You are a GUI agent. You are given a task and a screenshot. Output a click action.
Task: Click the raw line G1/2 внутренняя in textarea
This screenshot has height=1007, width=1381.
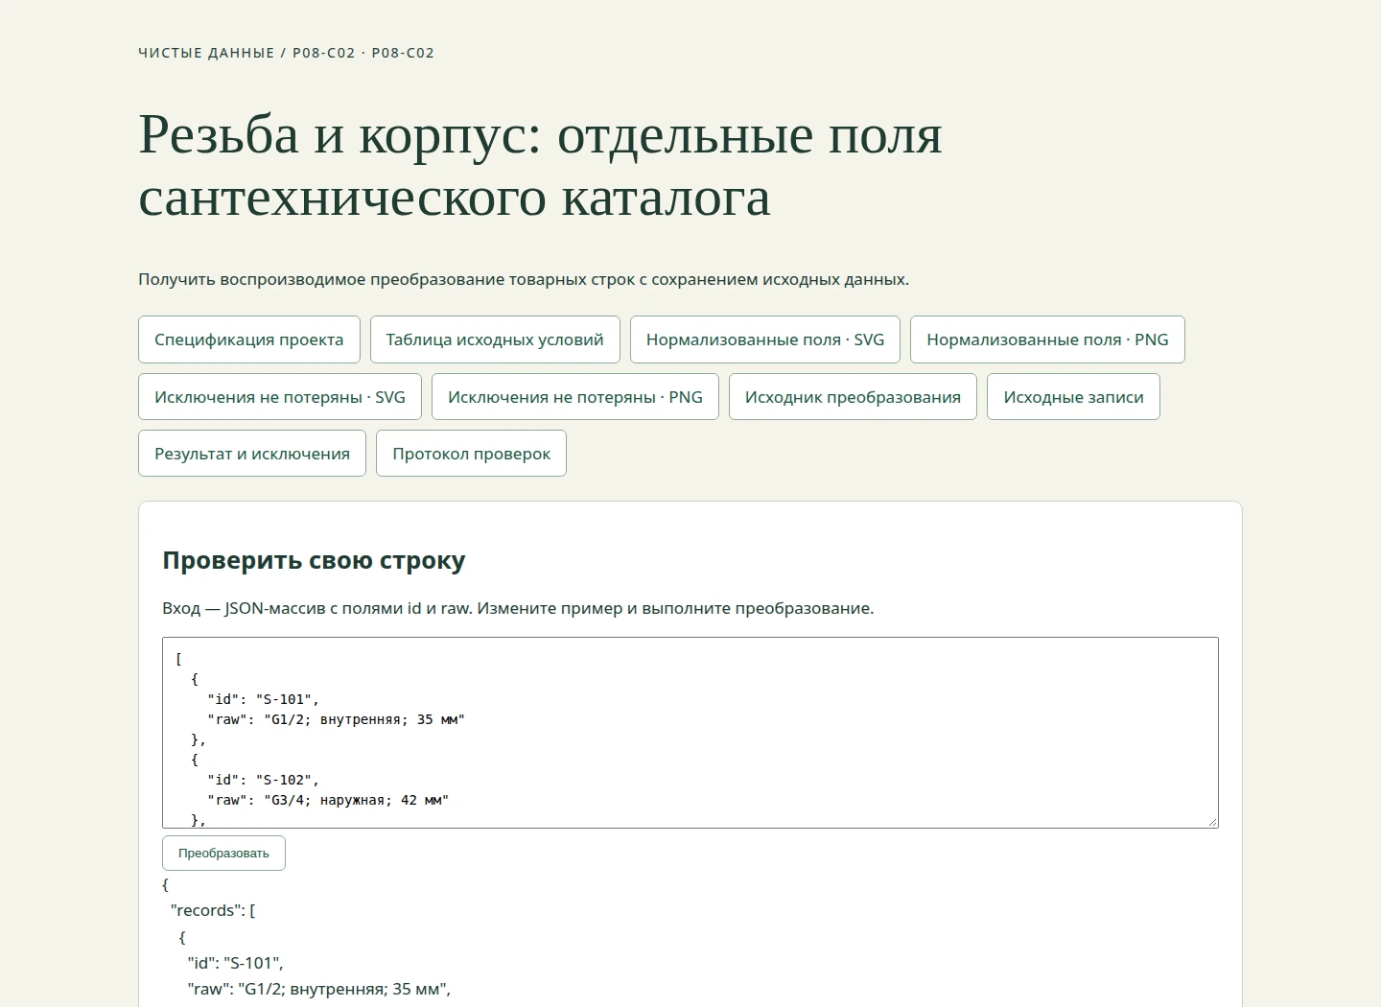[x=336, y=719]
